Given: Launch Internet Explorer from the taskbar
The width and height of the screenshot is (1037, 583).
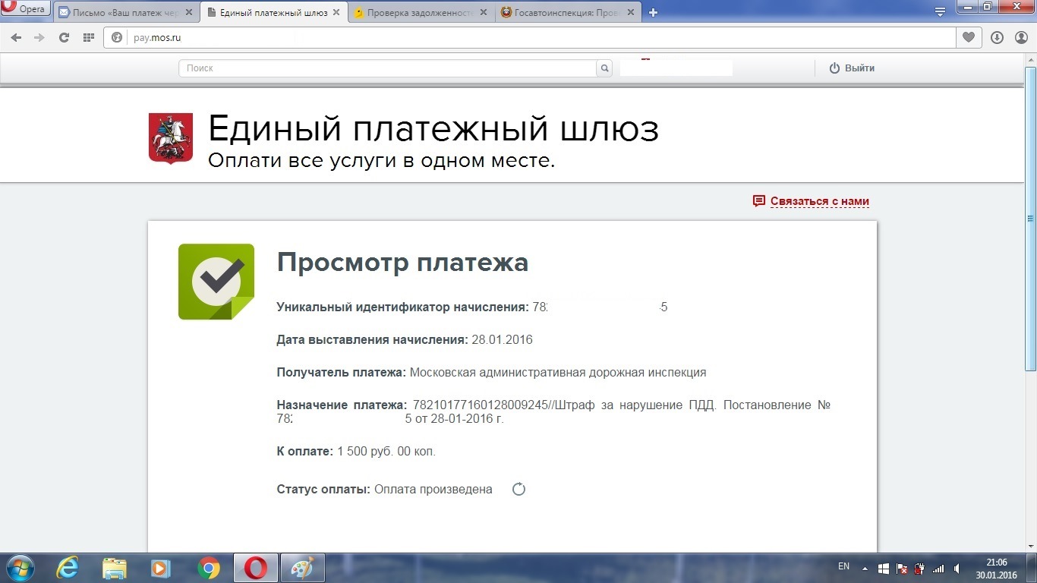Looking at the screenshot, I should pyautogui.click(x=67, y=568).
